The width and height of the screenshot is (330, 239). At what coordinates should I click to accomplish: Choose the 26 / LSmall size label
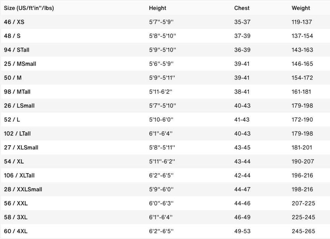click(x=19, y=106)
